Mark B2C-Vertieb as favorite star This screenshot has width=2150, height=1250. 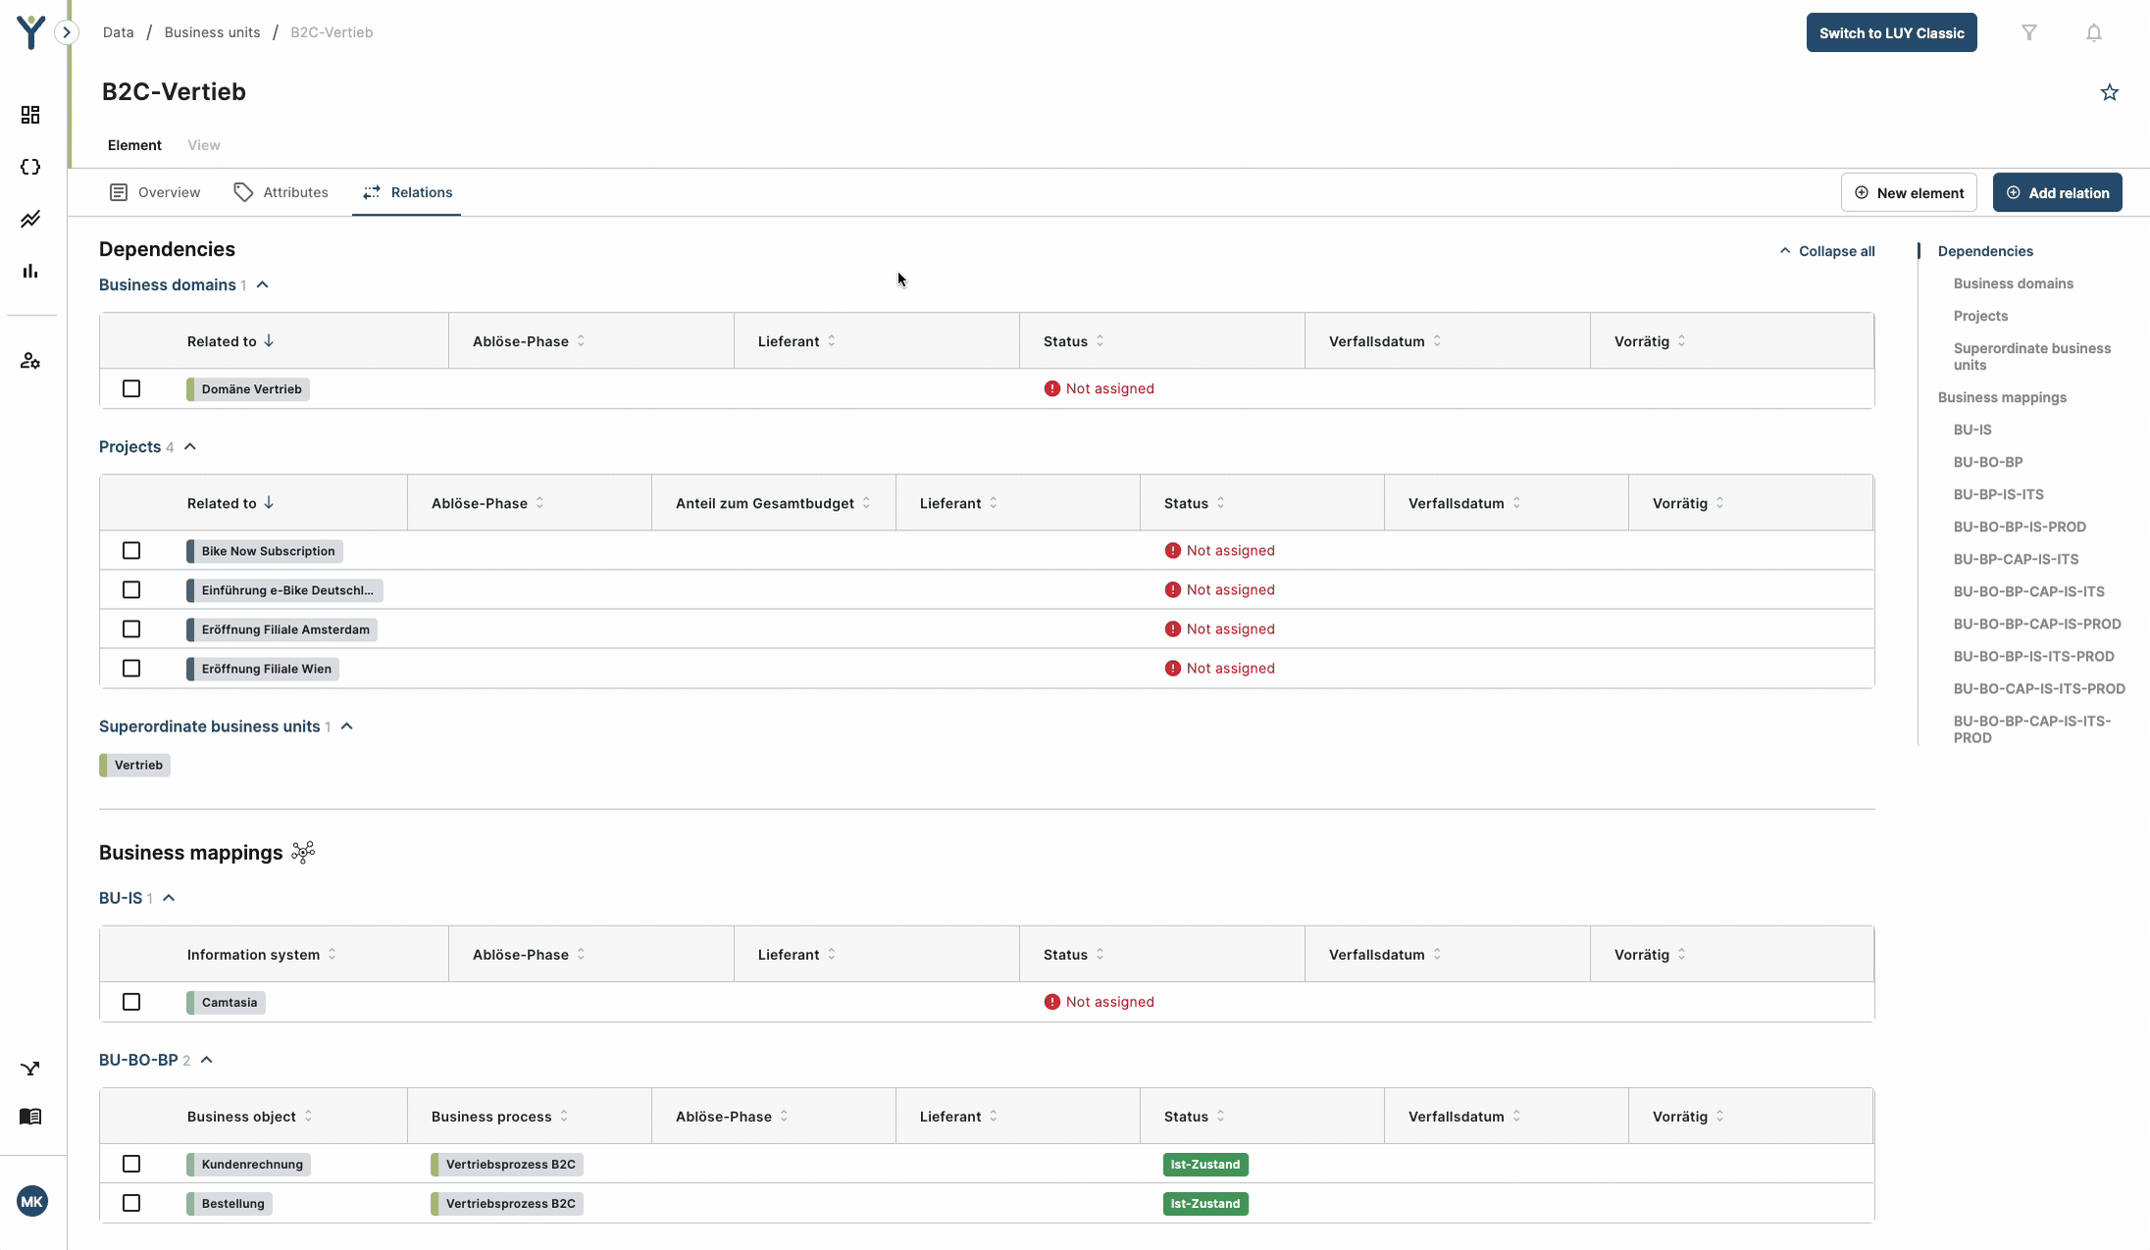2109,92
